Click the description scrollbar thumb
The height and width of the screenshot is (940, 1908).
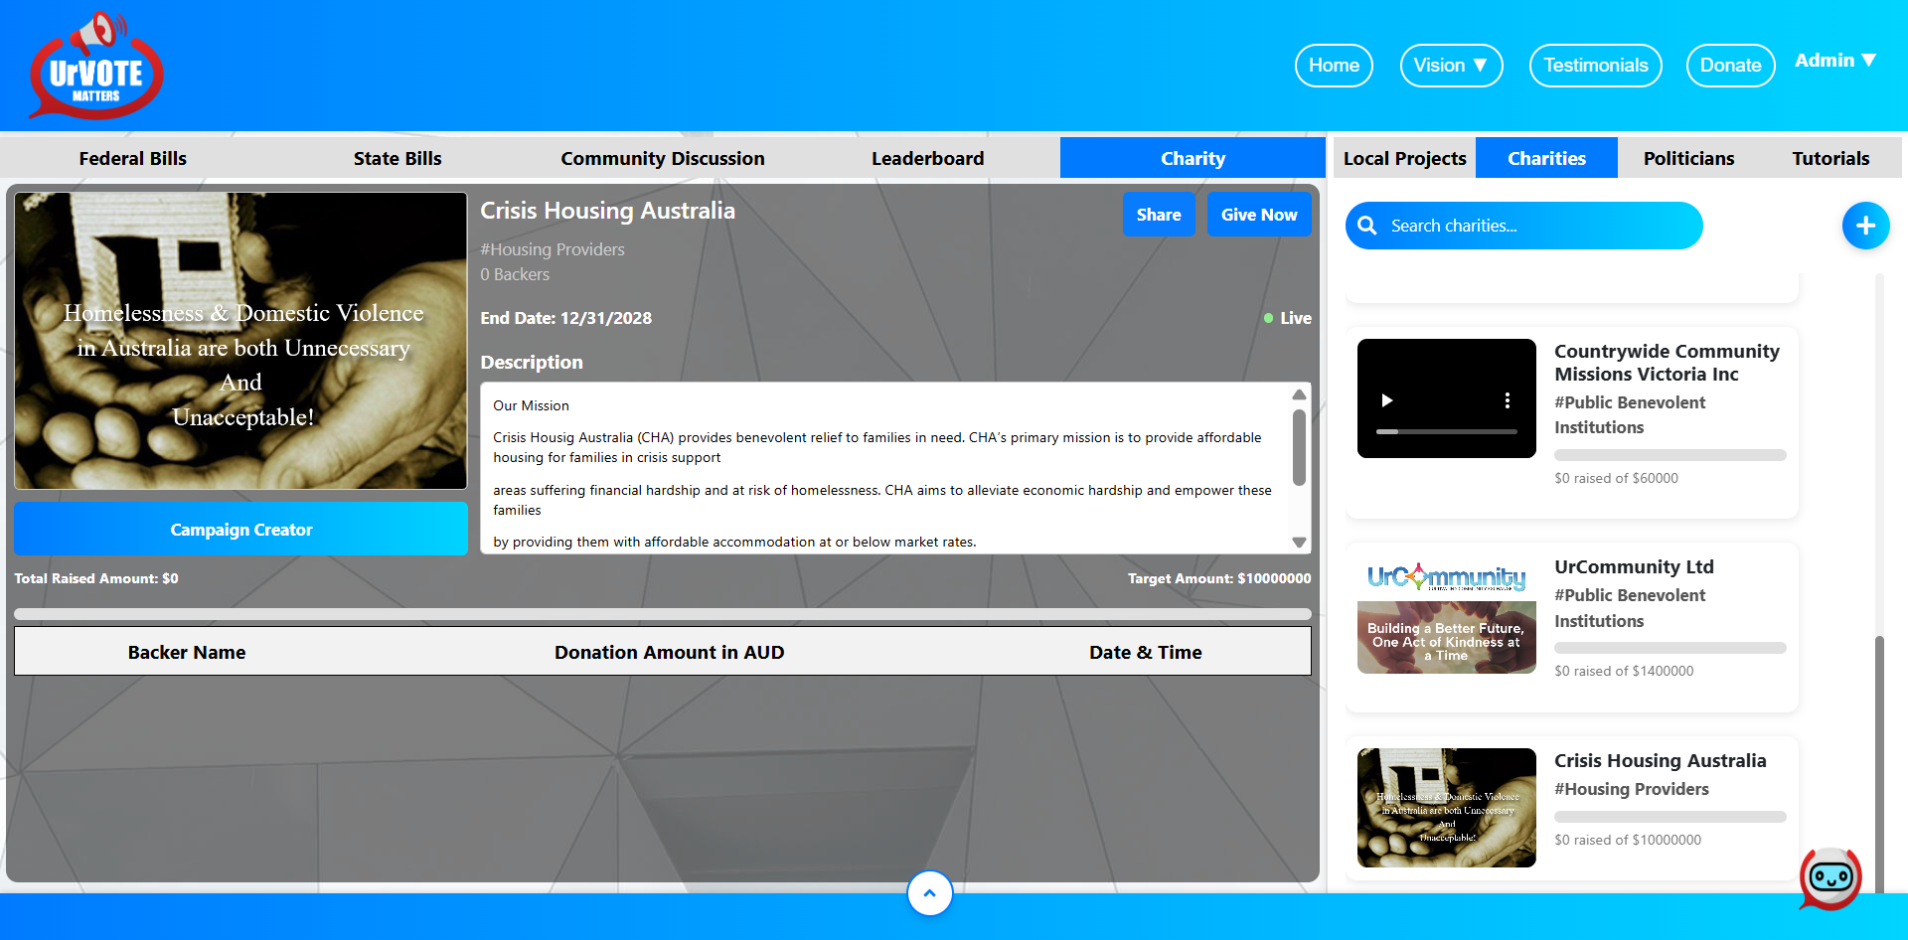tap(1299, 447)
